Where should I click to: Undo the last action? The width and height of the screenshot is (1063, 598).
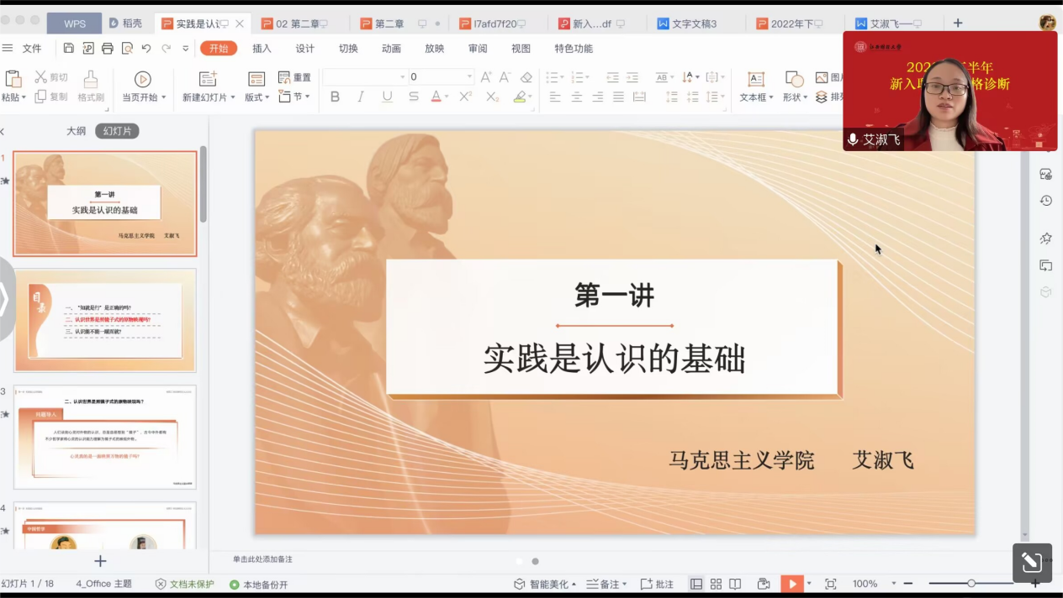[146, 49]
